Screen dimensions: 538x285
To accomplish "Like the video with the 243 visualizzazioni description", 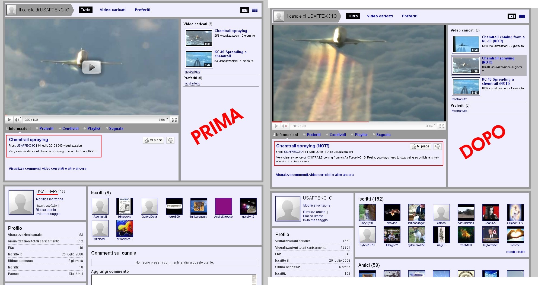I will 153,140.
